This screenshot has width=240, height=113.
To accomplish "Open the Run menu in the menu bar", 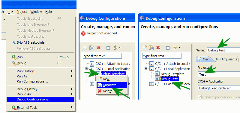I will pos(10,12).
